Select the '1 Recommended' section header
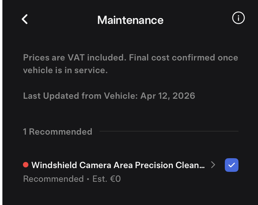This screenshot has width=258, height=205. 57,132
